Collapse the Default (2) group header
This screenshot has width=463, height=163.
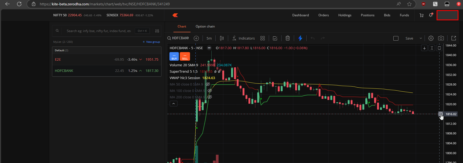click(x=107, y=50)
